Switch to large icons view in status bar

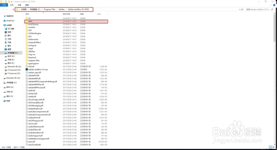point(274,147)
